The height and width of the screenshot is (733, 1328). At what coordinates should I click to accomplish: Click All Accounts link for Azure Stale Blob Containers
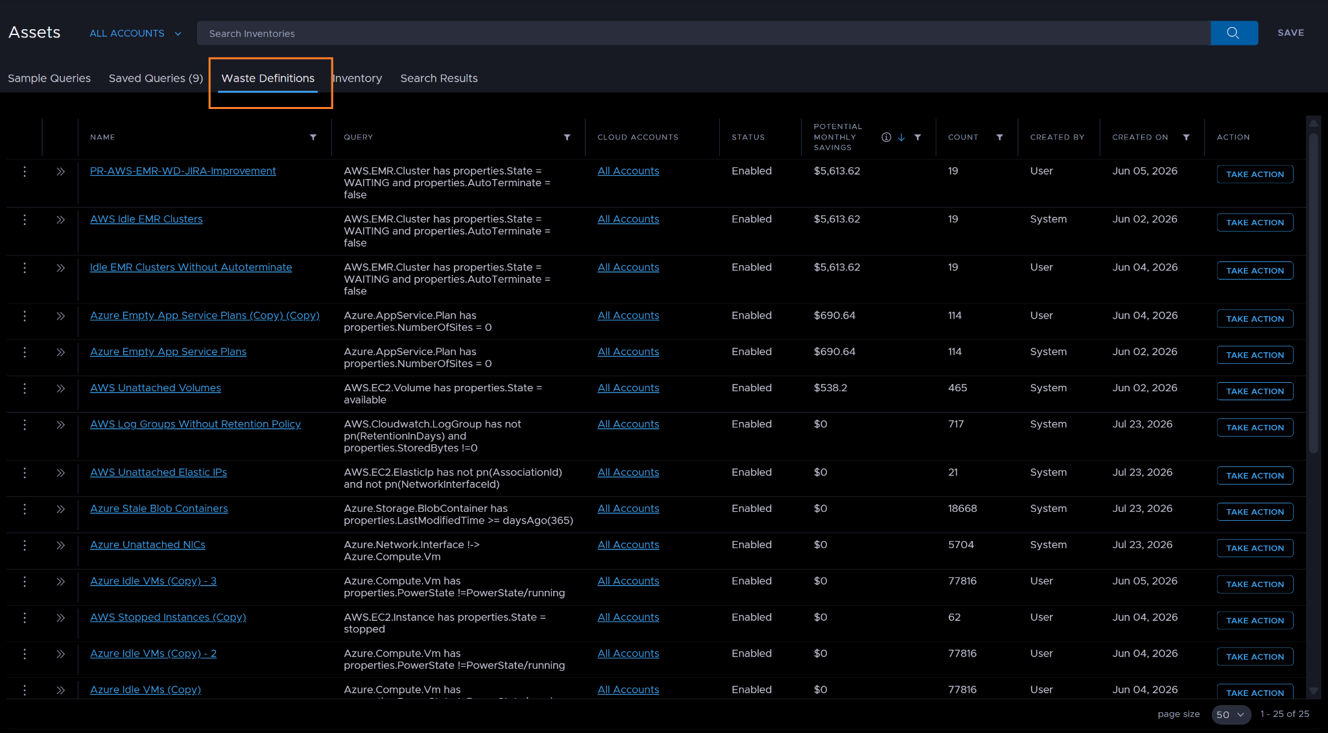[x=628, y=509]
